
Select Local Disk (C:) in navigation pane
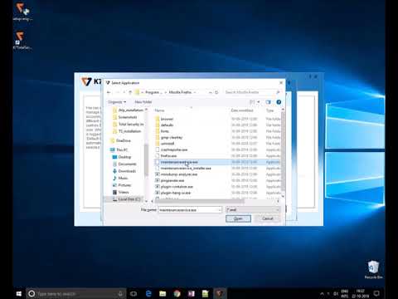point(129,199)
